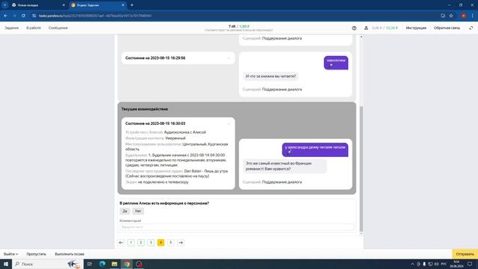The width and height of the screenshot is (478, 269).
Task: Click РУС language indicator in system tray
Action: pos(444,264)
